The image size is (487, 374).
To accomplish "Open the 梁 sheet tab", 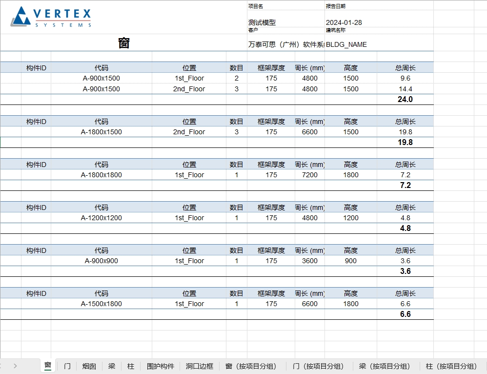I will [112, 366].
